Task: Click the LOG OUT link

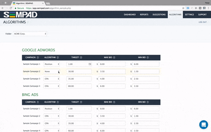Action: 203,22
